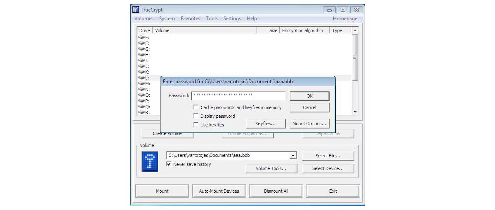495x210 pixels.
Task: Select drive I: icon in list
Action: tap(141, 60)
